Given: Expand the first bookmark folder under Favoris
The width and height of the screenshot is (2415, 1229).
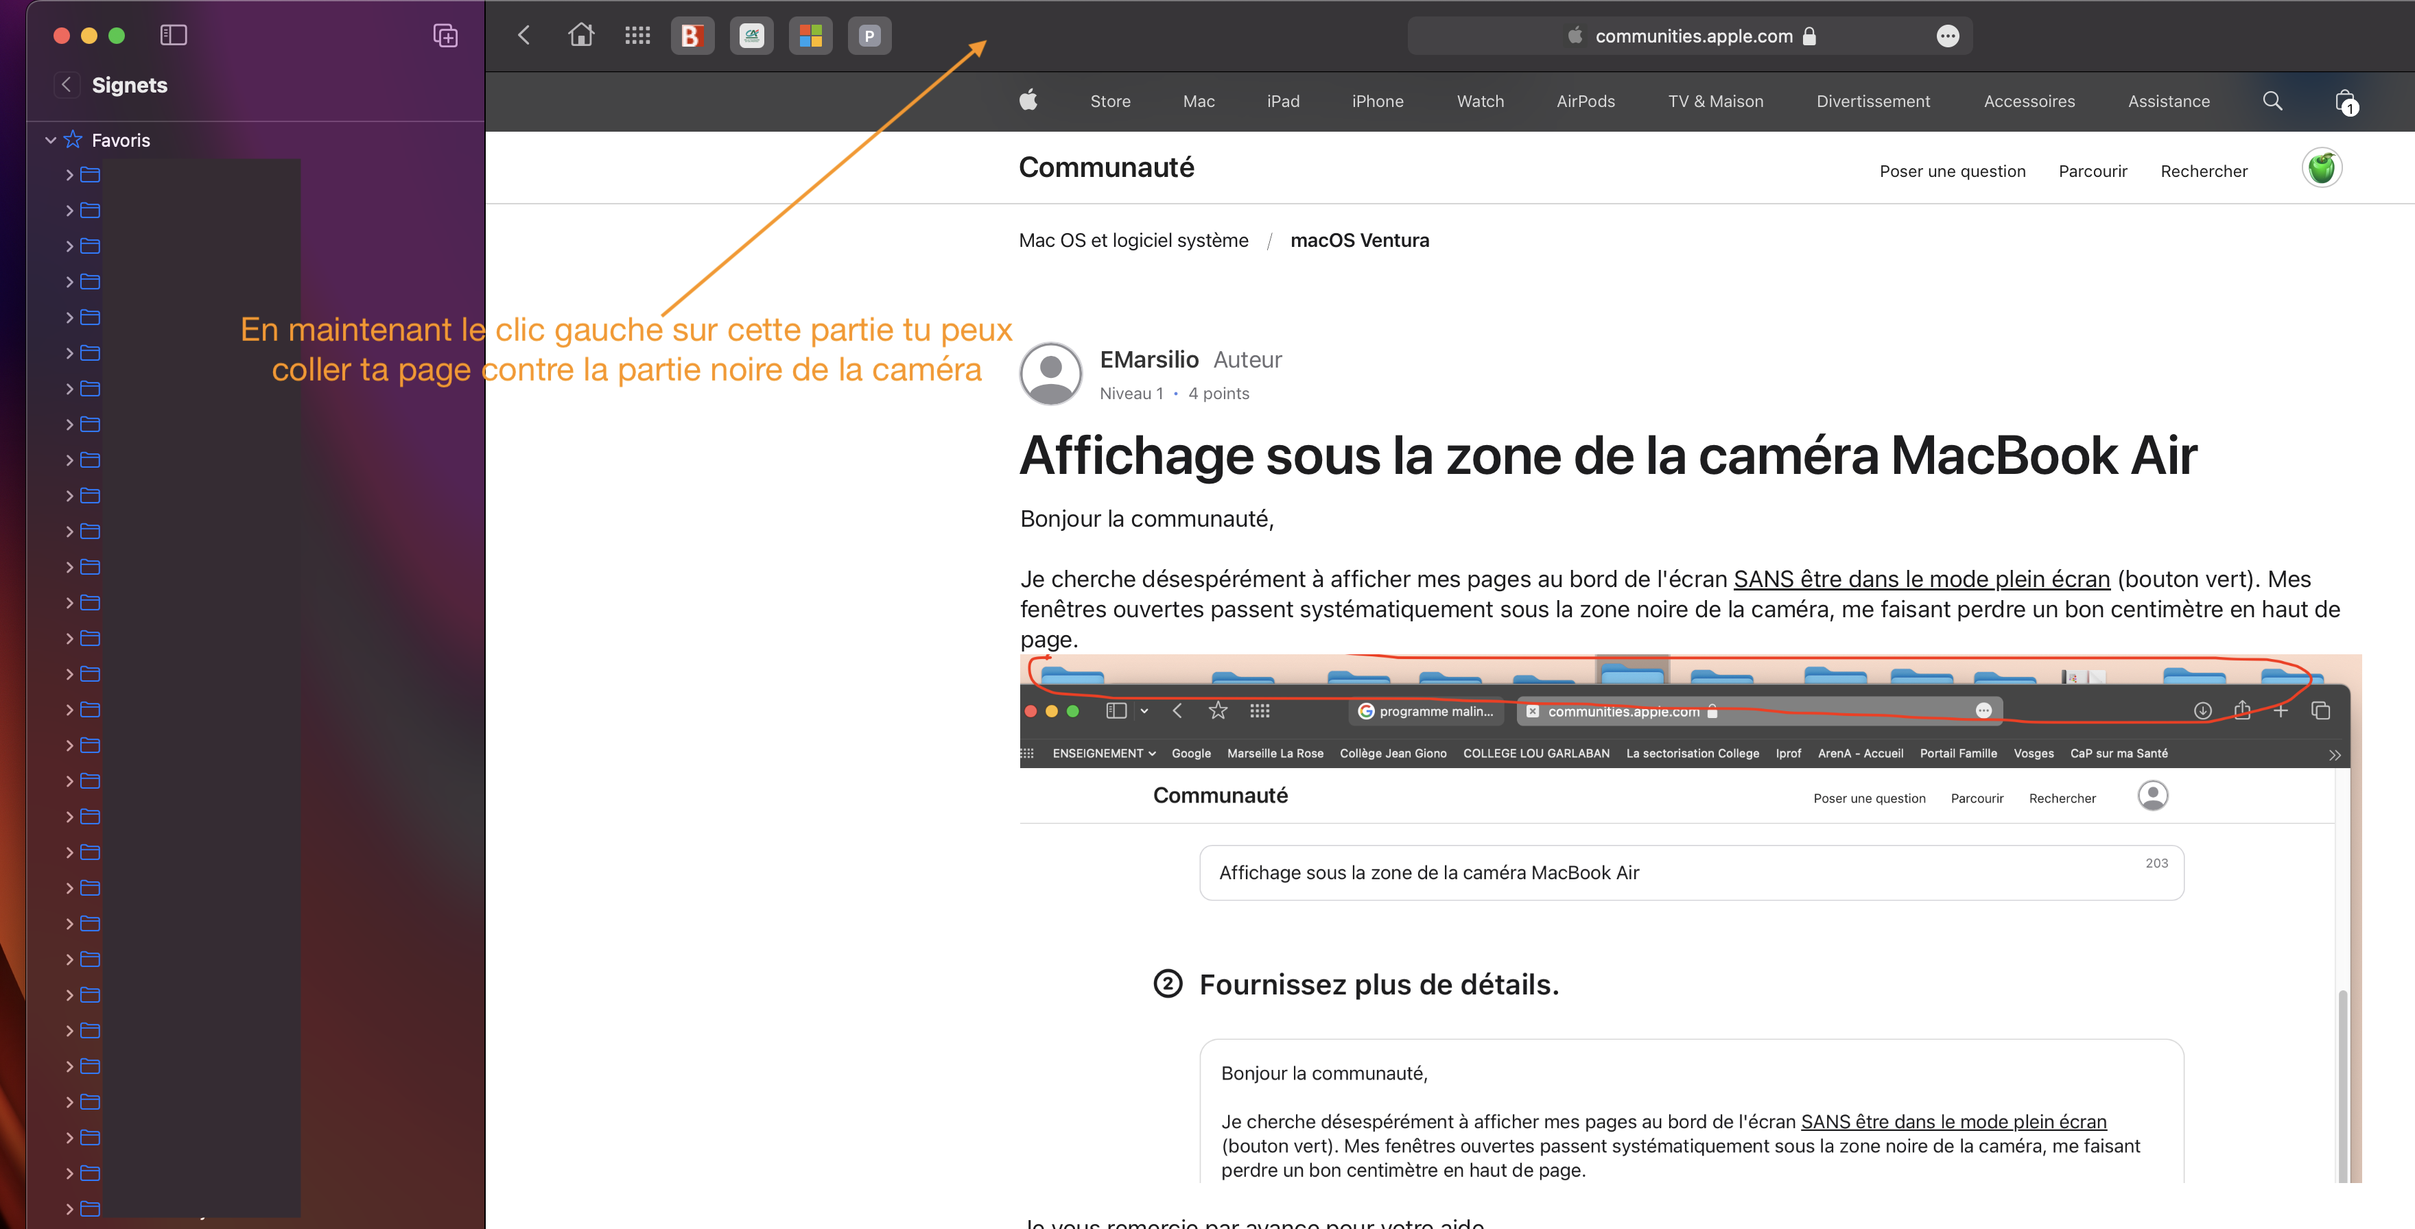Looking at the screenshot, I should tap(69, 176).
